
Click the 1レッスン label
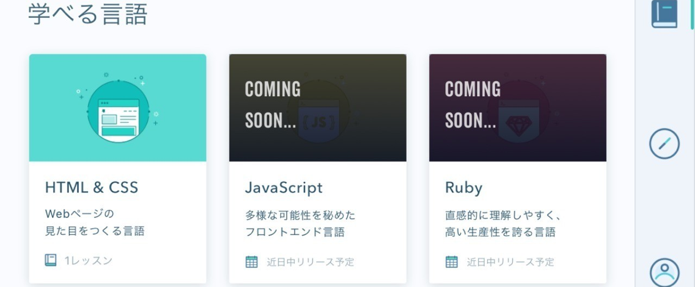89,261
